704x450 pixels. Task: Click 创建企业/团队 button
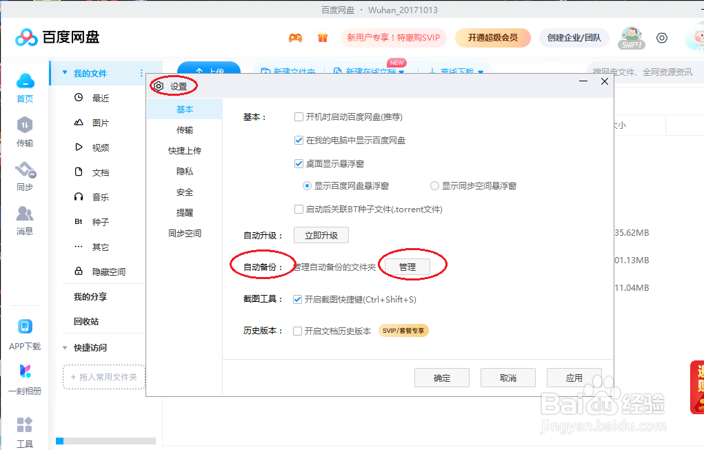pos(574,38)
